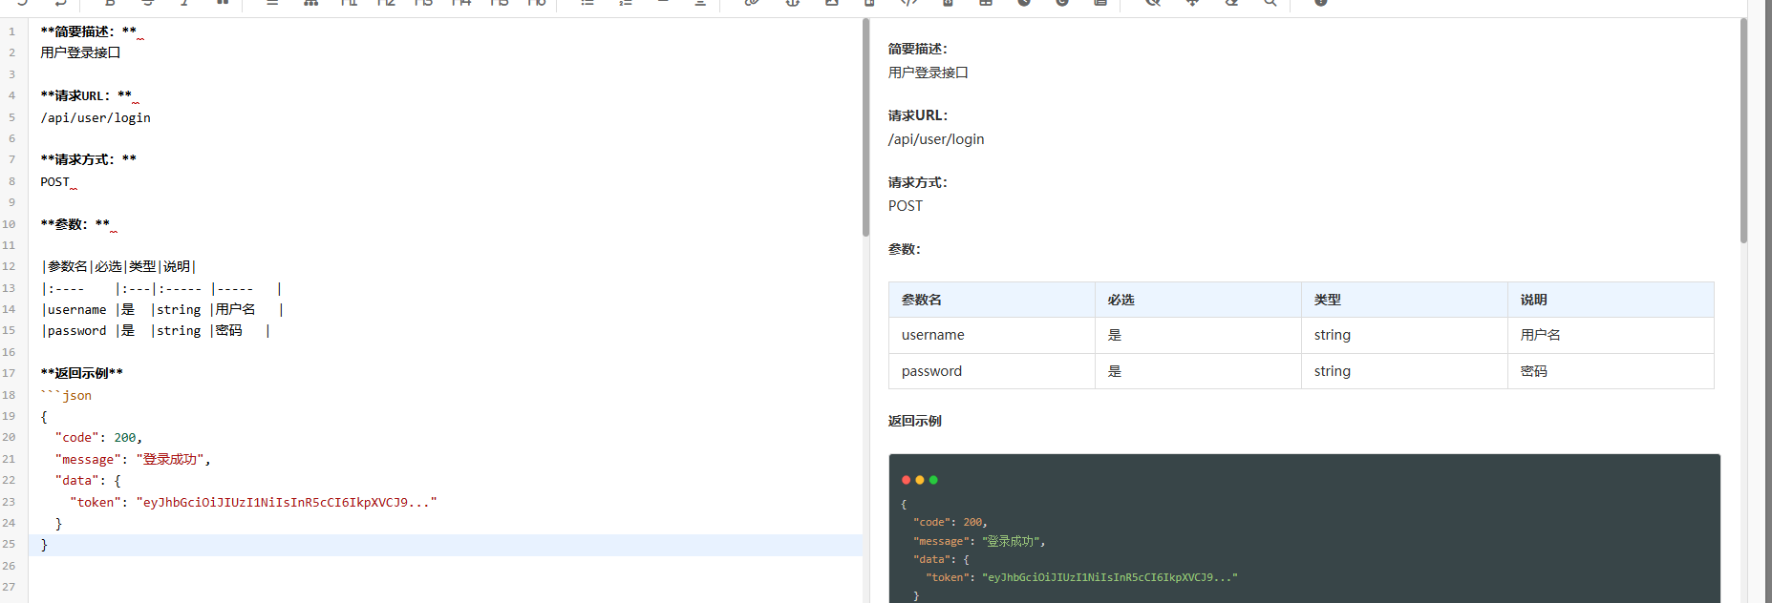Click the preview pane's vertical scrollbar
1772x603 pixels.
point(1743,131)
